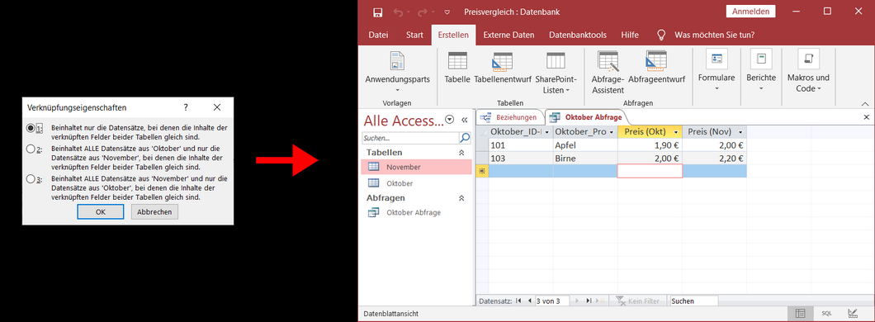The height and width of the screenshot is (322, 875).
Task: Open the Preis (Nov) column dropdown arrow
Action: (740, 132)
